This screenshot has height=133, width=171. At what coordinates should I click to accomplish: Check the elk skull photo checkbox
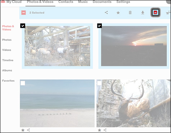[99, 83]
